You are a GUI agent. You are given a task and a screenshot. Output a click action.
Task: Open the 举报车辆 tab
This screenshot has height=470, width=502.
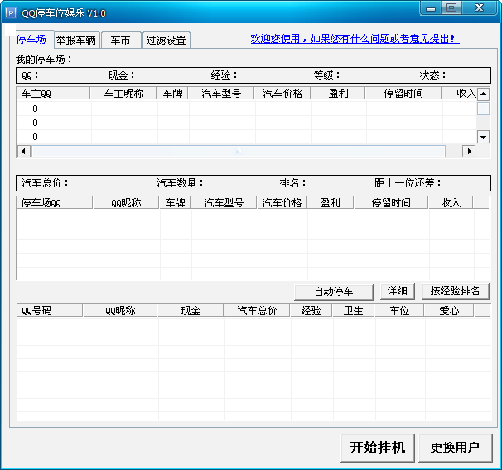(x=76, y=40)
